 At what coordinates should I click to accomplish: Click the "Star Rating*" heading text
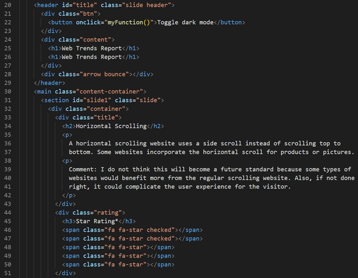point(97,221)
